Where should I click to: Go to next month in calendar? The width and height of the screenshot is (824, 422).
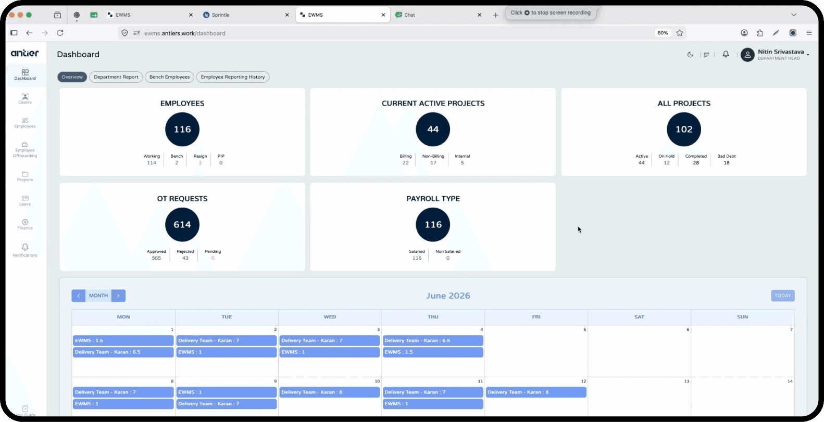coord(118,296)
